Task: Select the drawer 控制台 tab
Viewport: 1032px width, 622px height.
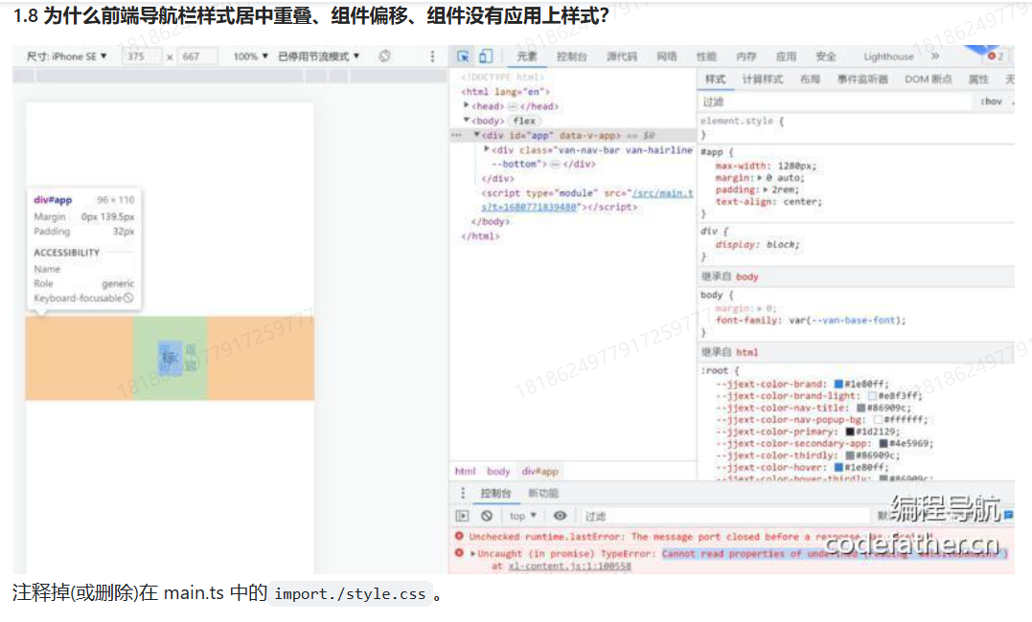Action: pyautogui.click(x=495, y=493)
